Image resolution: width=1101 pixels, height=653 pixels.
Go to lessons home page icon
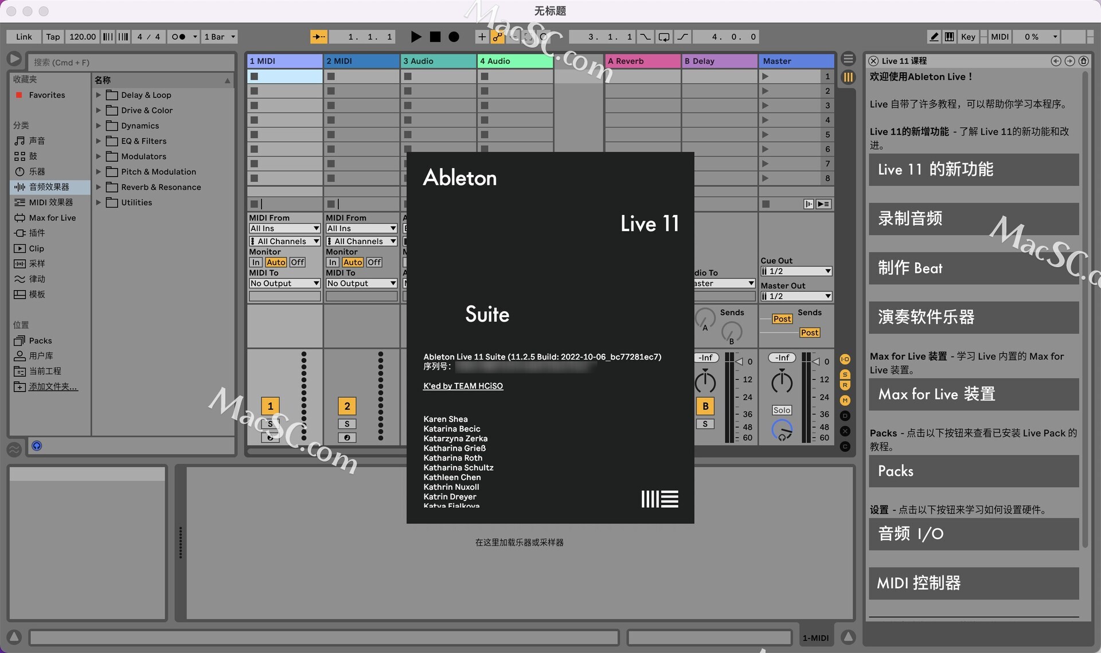tap(1083, 61)
